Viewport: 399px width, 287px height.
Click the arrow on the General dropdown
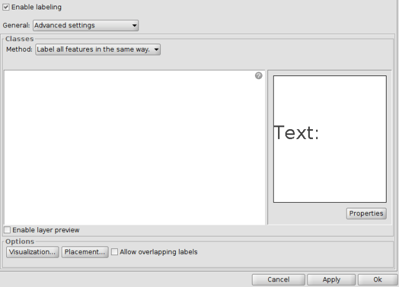[x=134, y=26]
